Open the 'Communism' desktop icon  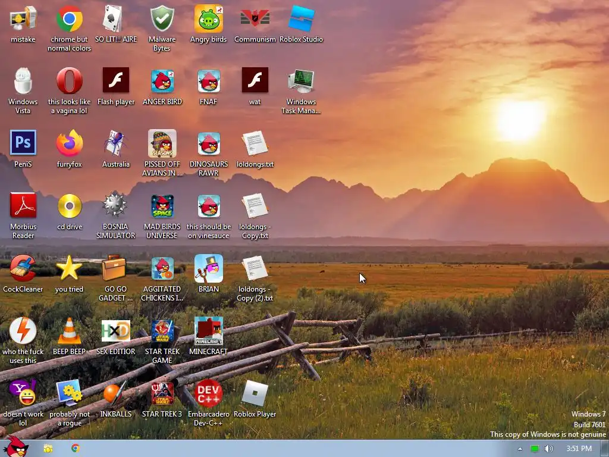coord(255,18)
